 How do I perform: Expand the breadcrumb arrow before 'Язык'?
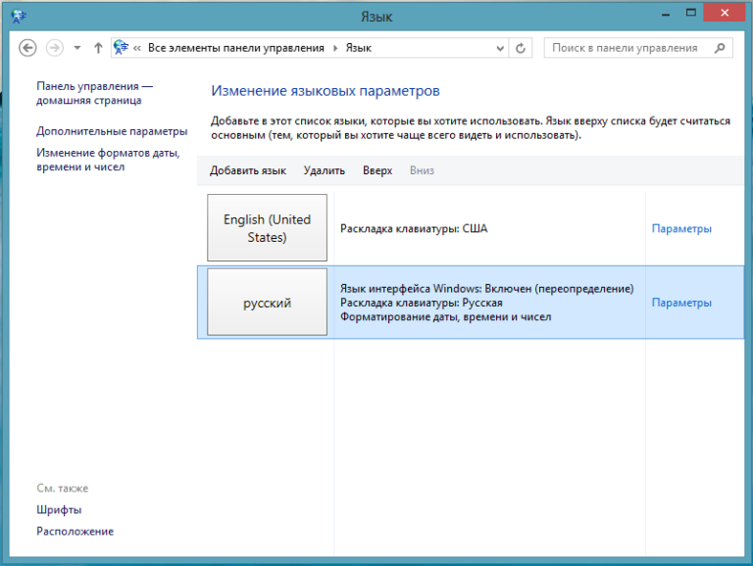[335, 48]
